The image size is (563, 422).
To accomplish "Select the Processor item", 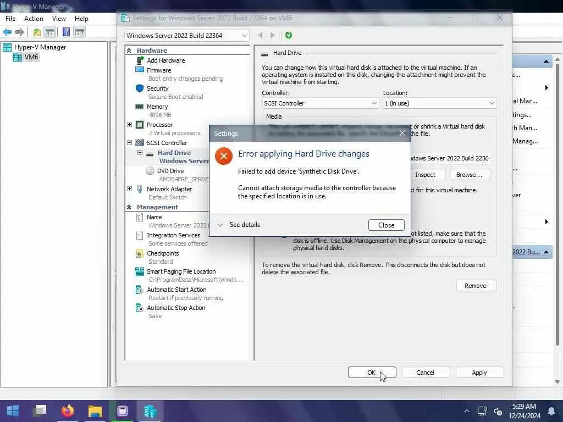I will click(159, 125).
